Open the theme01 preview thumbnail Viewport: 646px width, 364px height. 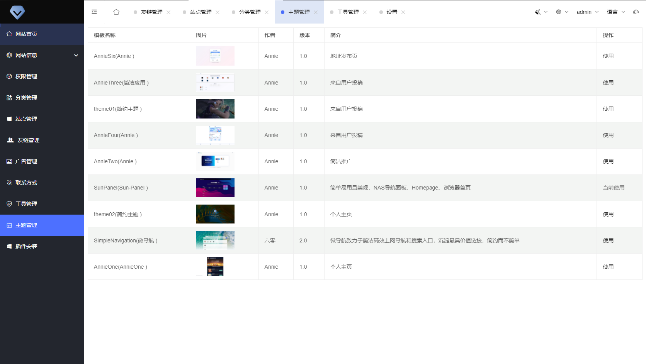click(x=215, y=109)
